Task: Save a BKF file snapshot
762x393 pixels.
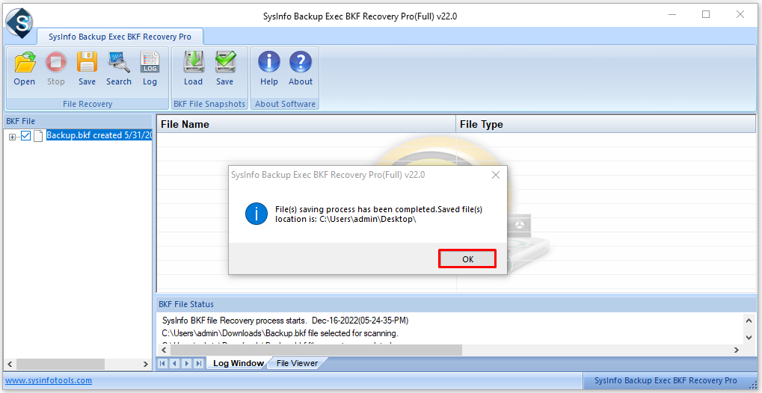Action: point(224,69)
